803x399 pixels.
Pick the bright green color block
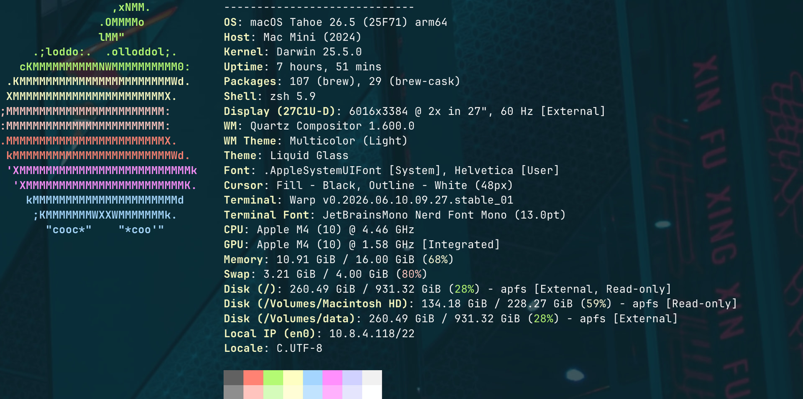(273, 377)
